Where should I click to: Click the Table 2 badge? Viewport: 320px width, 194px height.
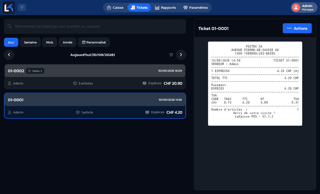(35, 71)
